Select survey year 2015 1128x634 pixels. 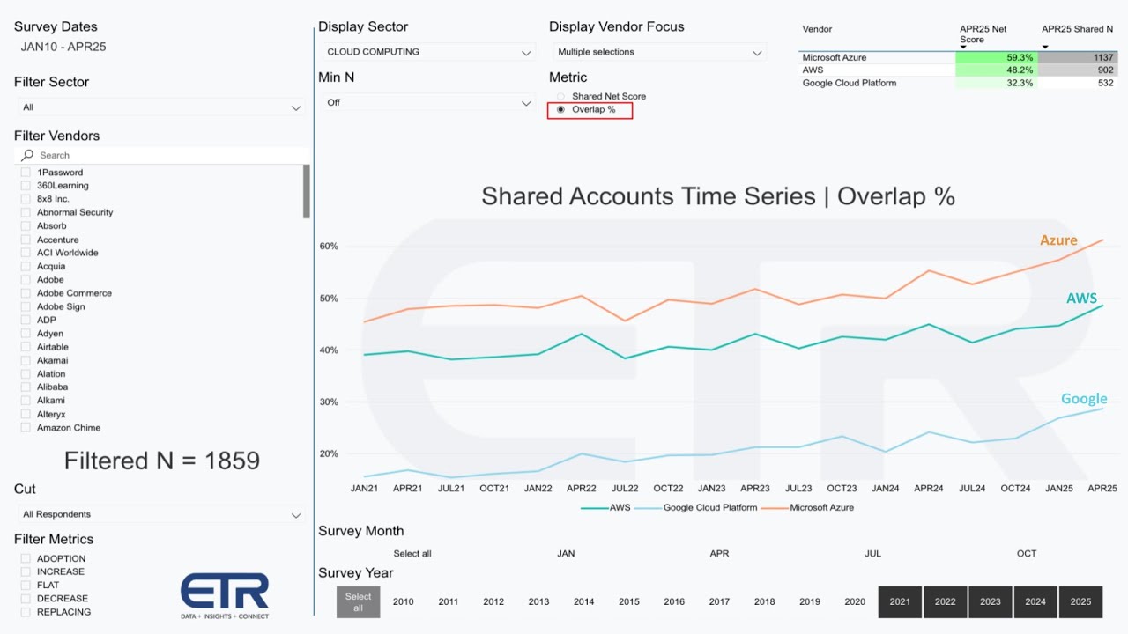point(629,602)
